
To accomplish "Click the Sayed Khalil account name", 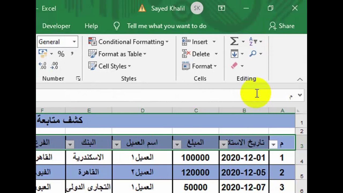I will [168, 8].
